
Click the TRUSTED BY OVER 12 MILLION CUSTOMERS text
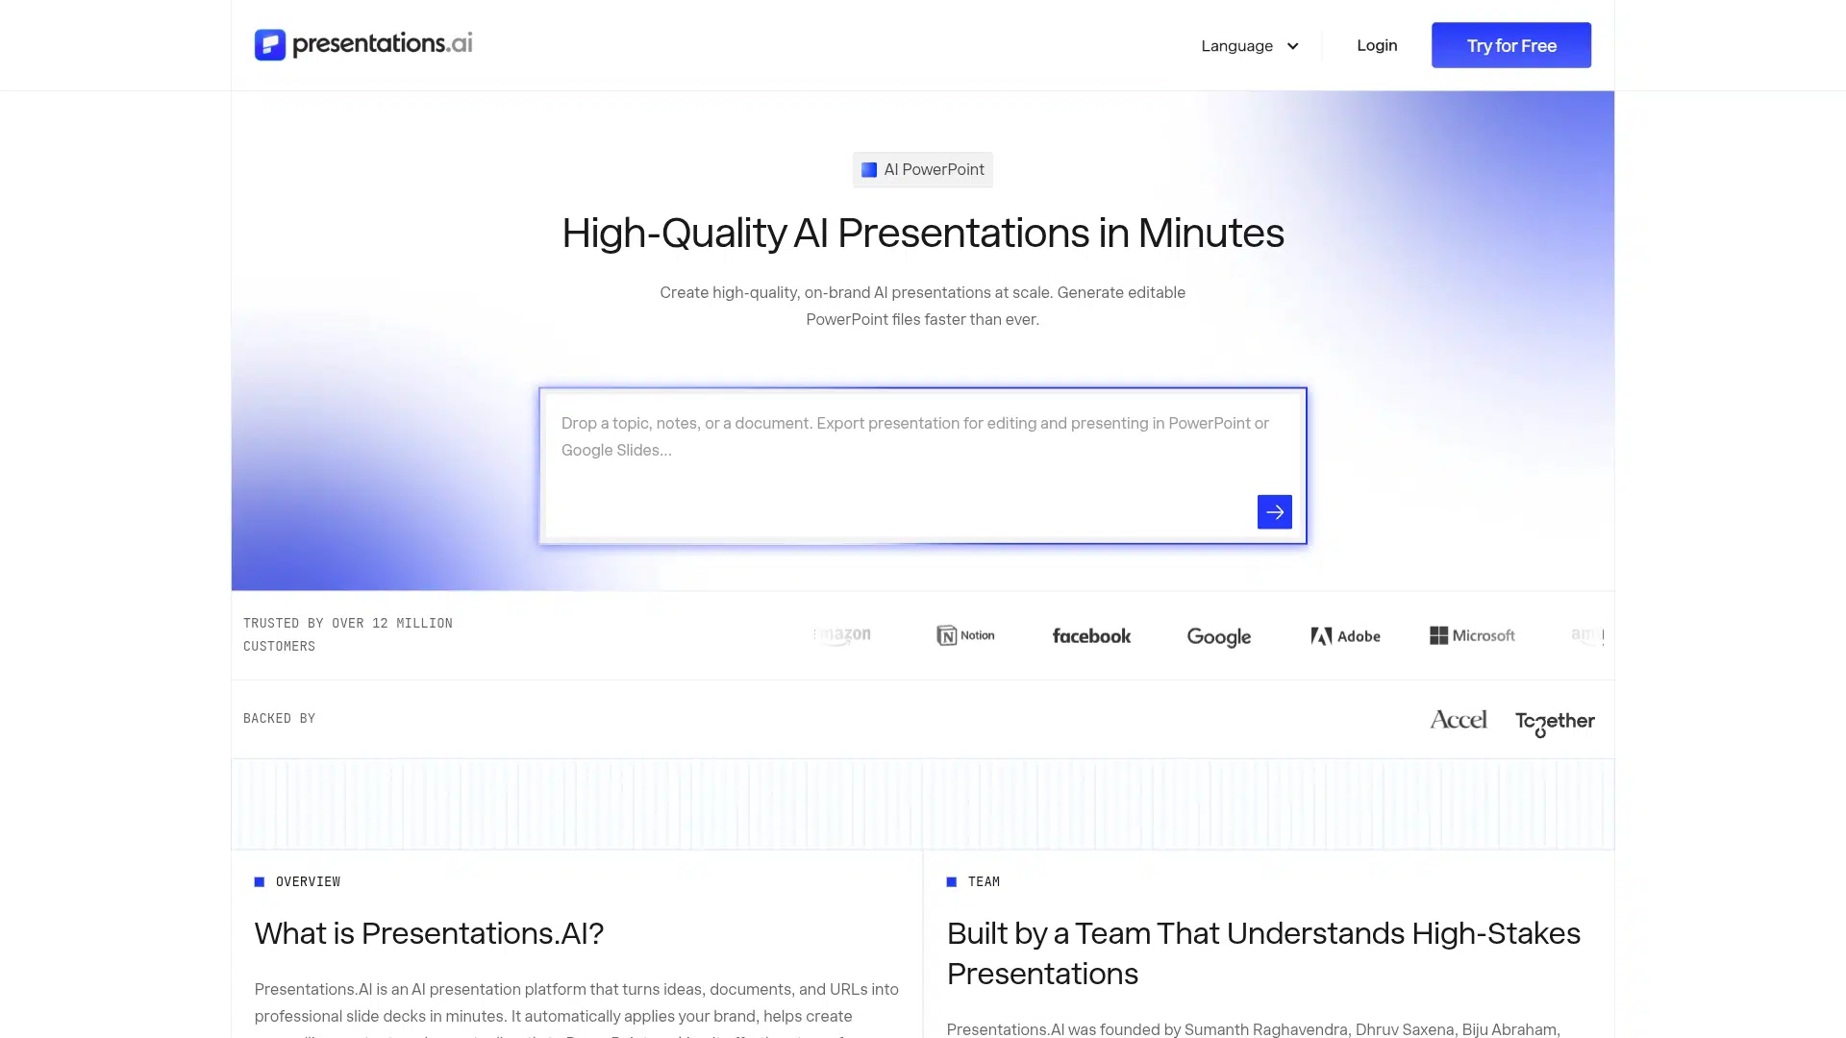click(348, 634)
